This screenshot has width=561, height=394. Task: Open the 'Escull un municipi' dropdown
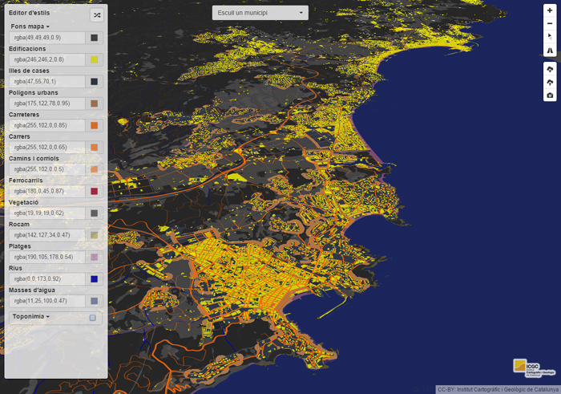pyautogui.click(x=260, y=13)
